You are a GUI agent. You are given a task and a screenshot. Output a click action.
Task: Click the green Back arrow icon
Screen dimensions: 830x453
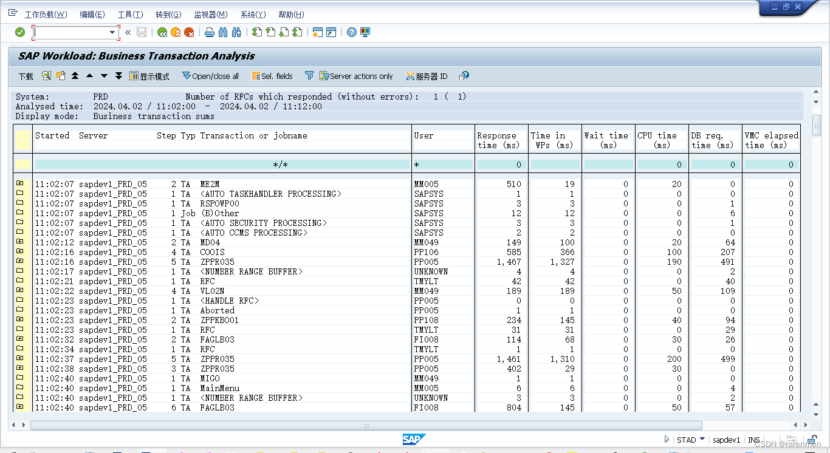(162, 32)
